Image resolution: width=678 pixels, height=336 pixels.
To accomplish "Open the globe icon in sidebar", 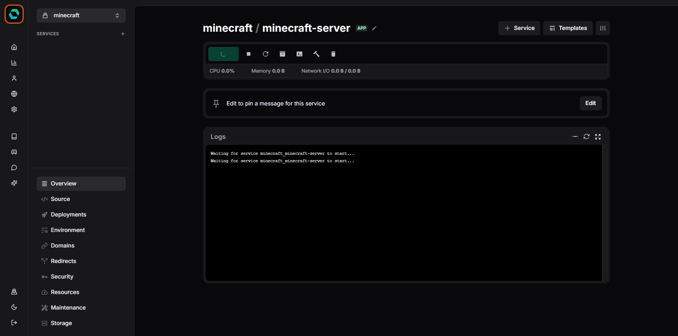I will pos(14,94).
